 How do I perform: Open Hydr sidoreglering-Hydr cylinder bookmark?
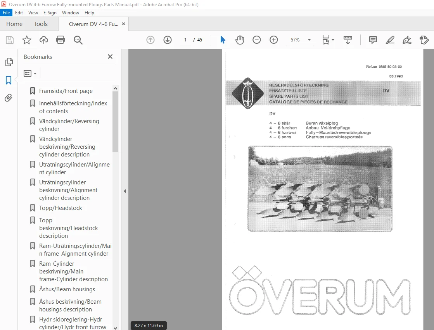(73, 323)
